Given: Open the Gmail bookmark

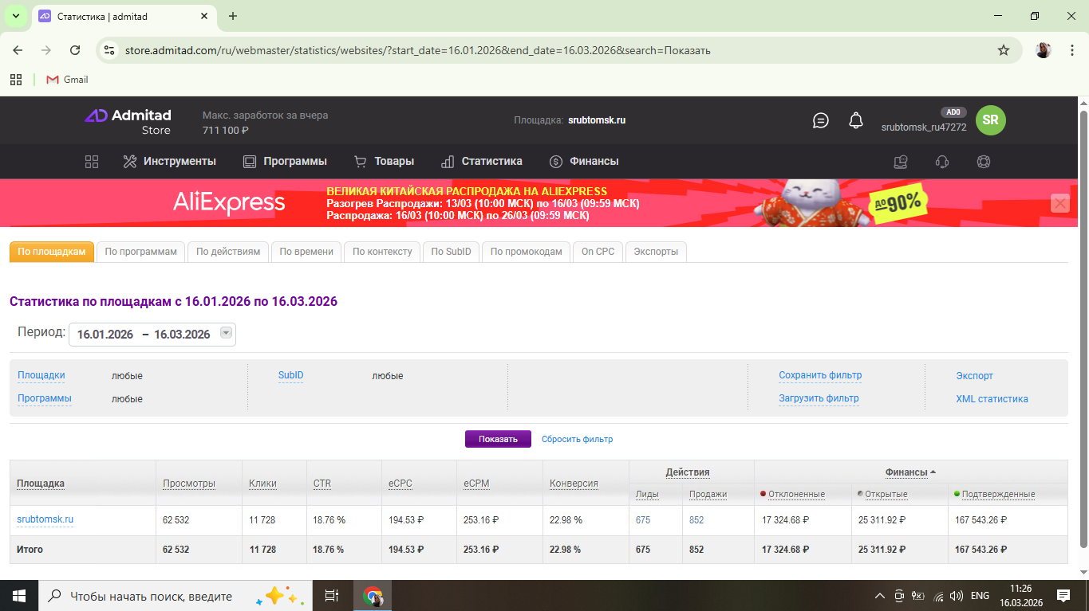Looking at the screenshot, I should pyautogui.click(x=67, y=80).
